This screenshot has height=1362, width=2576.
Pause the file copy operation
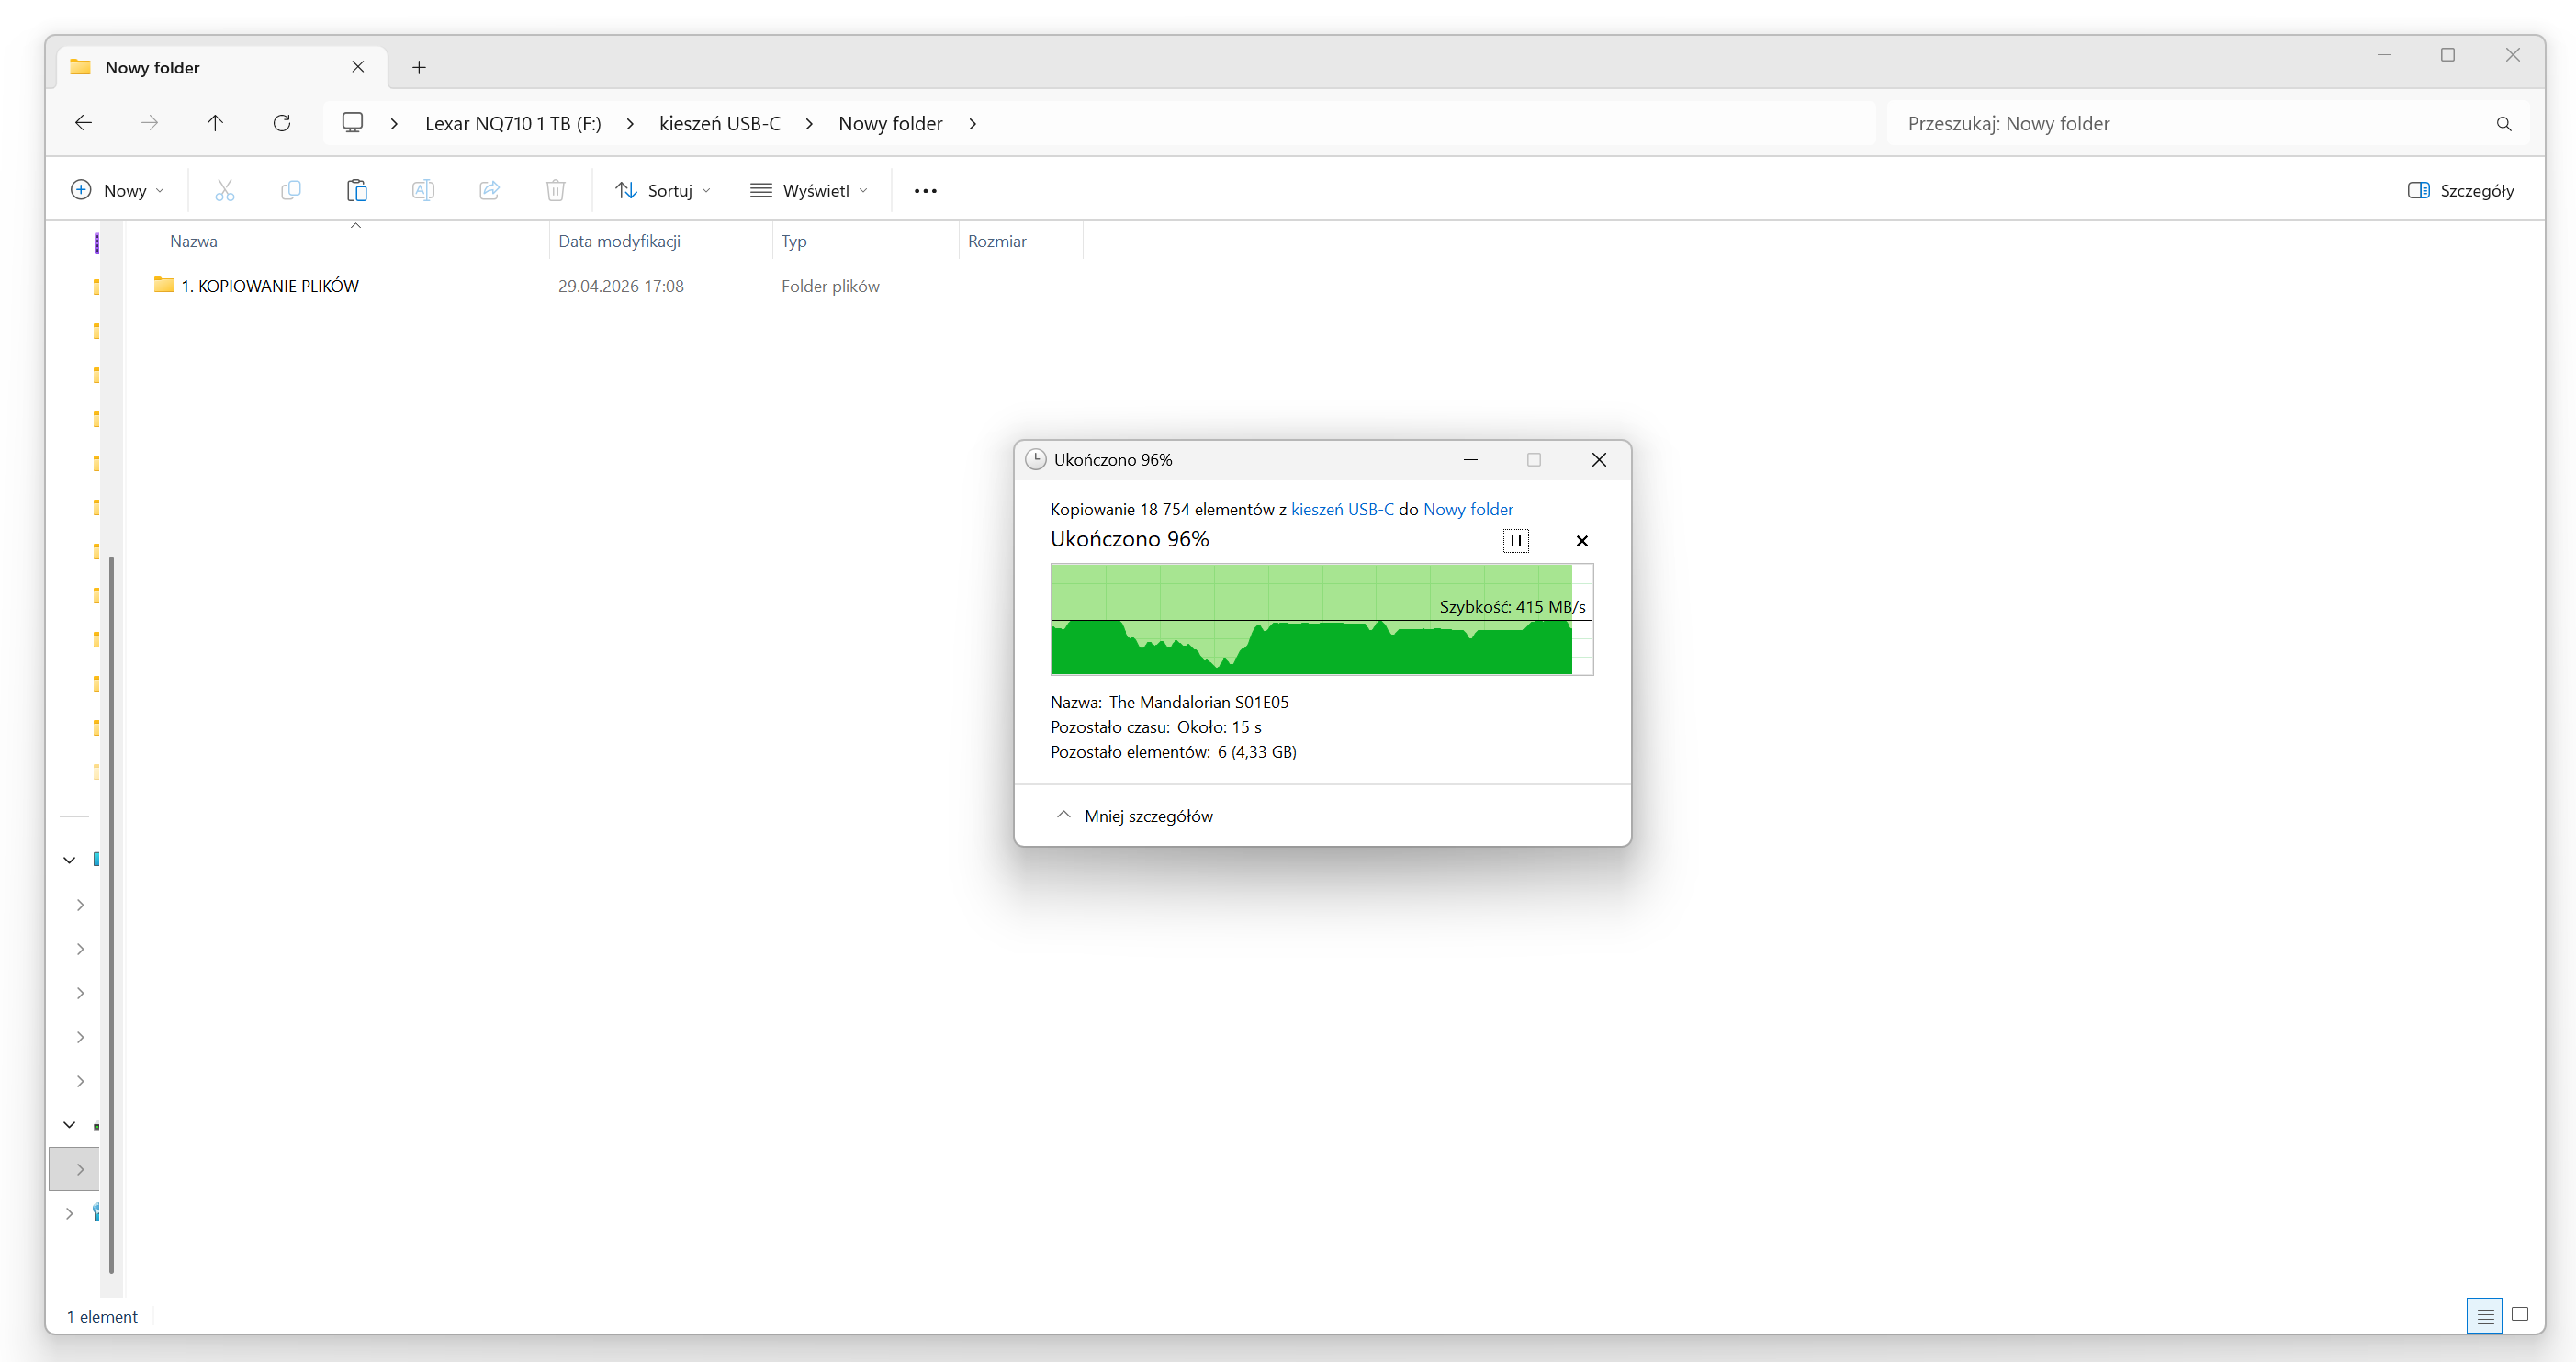pyautogui.click(x=1515, y=540)
